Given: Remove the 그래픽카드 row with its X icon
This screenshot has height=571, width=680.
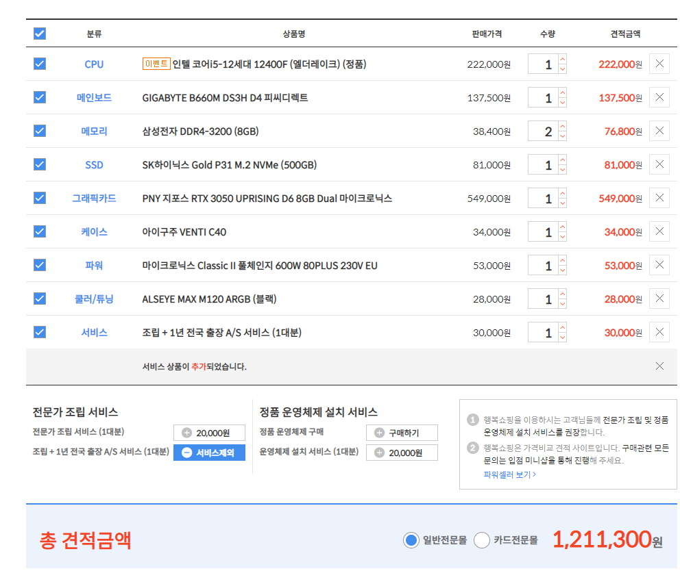Looking at the screenshot, I should (659, 198).
